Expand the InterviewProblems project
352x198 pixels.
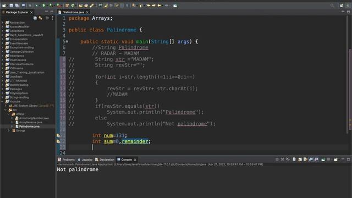2,64
